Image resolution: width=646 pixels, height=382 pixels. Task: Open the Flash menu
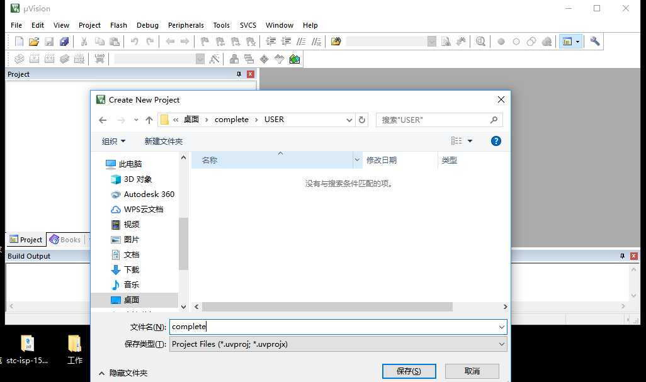pyautogui.click(x=118, y=25)
